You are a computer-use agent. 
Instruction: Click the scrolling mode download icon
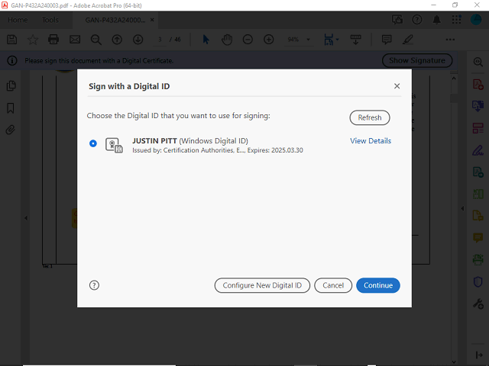click(x=355, y=40)
